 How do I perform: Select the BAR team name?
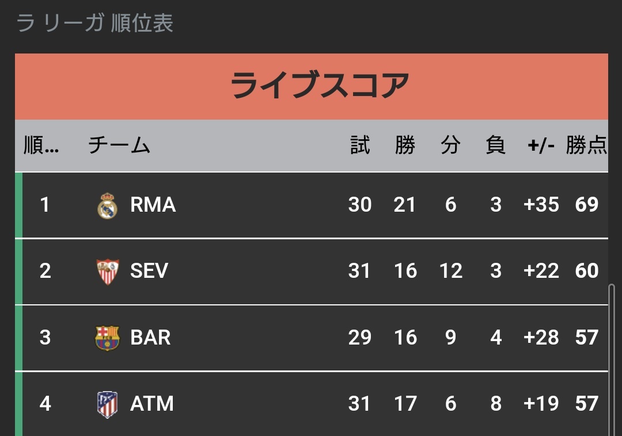click(x=150, y=338)
